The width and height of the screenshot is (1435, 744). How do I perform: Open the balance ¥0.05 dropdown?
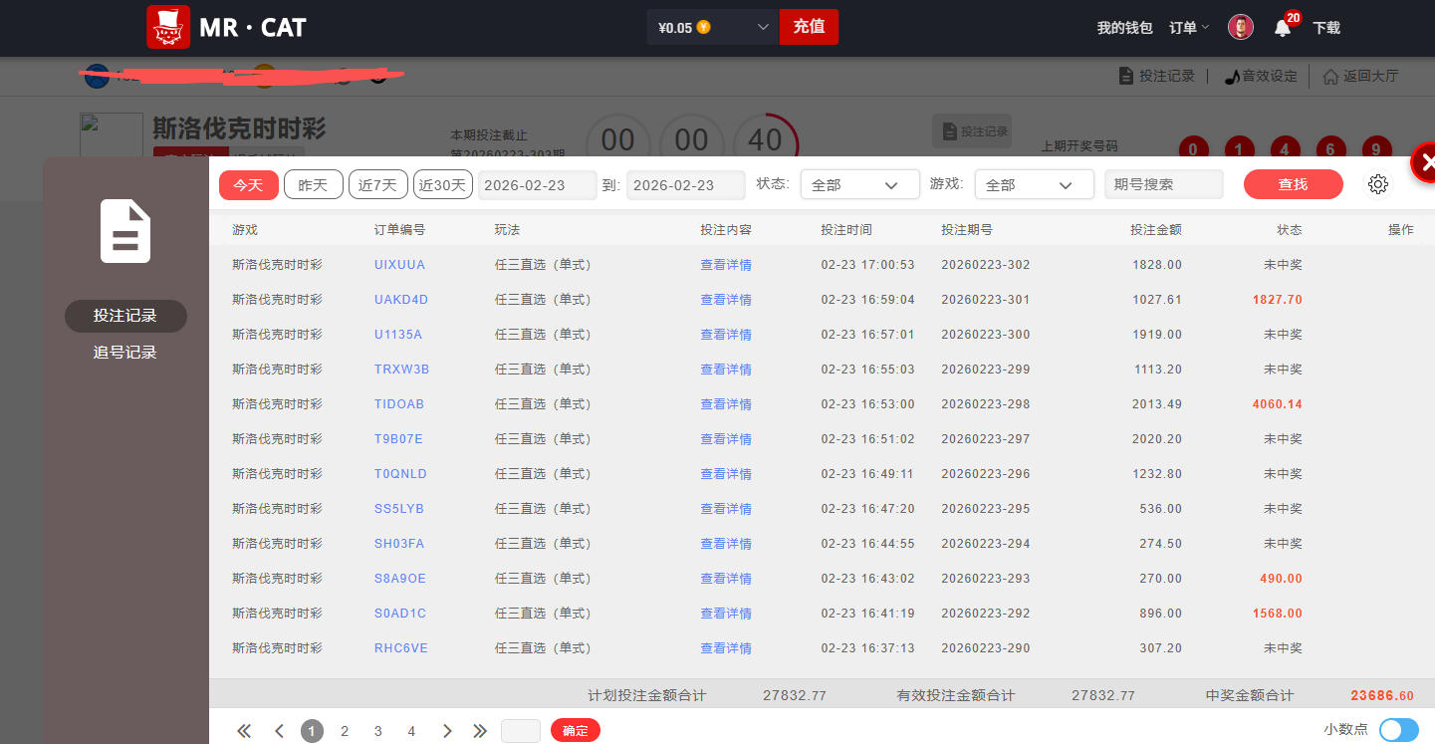(712, 28)
